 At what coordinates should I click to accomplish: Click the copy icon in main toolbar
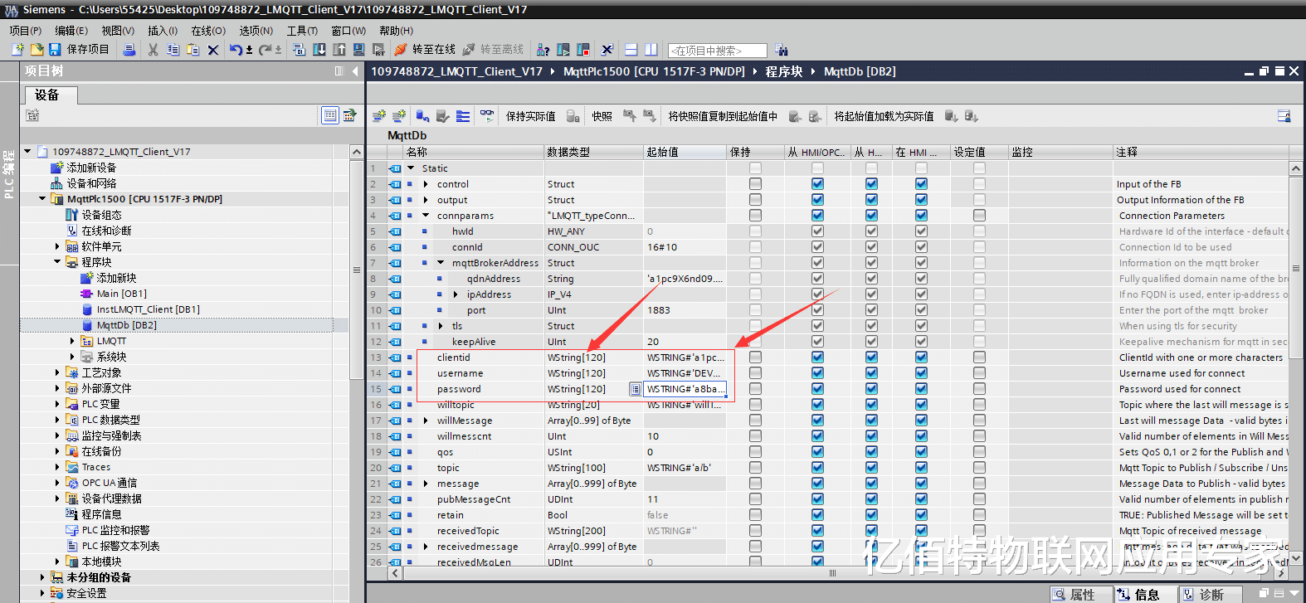[173, 50]
